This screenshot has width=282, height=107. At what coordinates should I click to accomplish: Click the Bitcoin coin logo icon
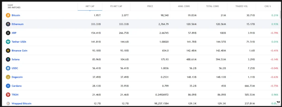[x=8, y=15]
